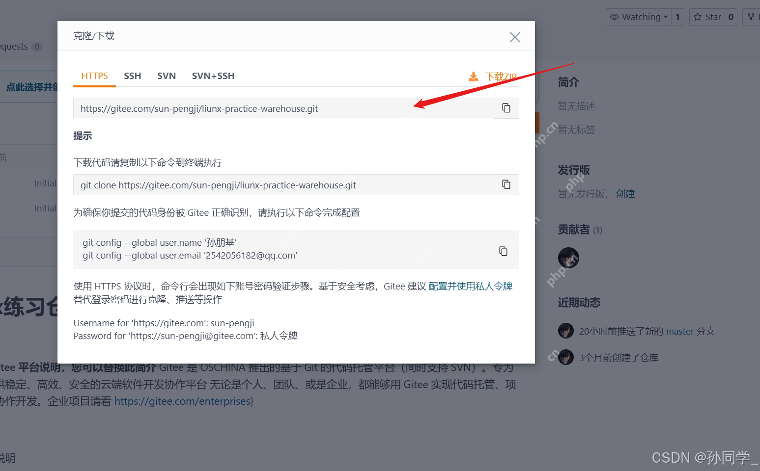Screen dimensions: 760x471
Task: Click 下载代码请复制以下命令到终端执行 text
Action: 148,162
